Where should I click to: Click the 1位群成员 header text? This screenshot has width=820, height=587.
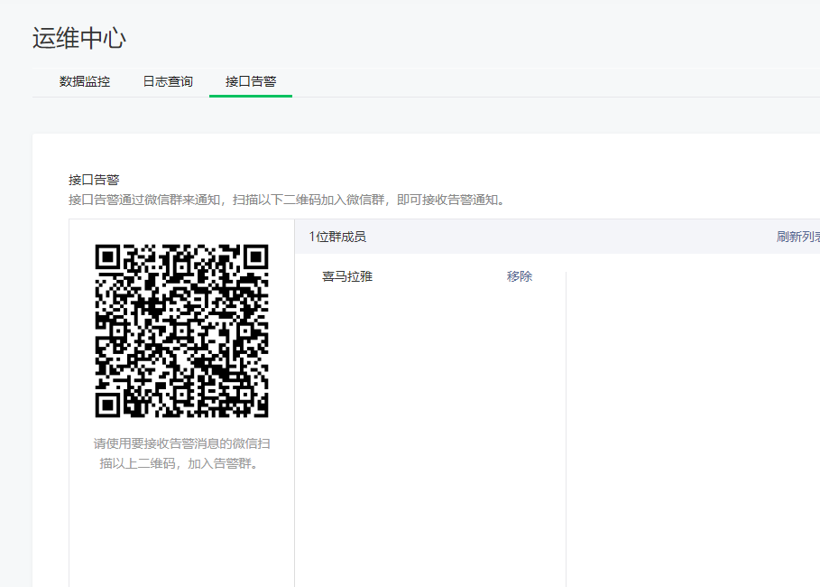[x=337, y=237]
